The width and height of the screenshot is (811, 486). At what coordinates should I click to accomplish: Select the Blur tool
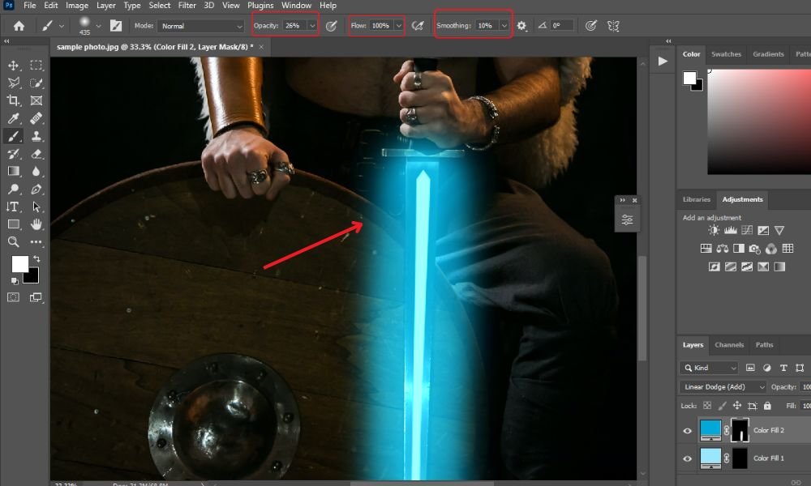point(36,171)
